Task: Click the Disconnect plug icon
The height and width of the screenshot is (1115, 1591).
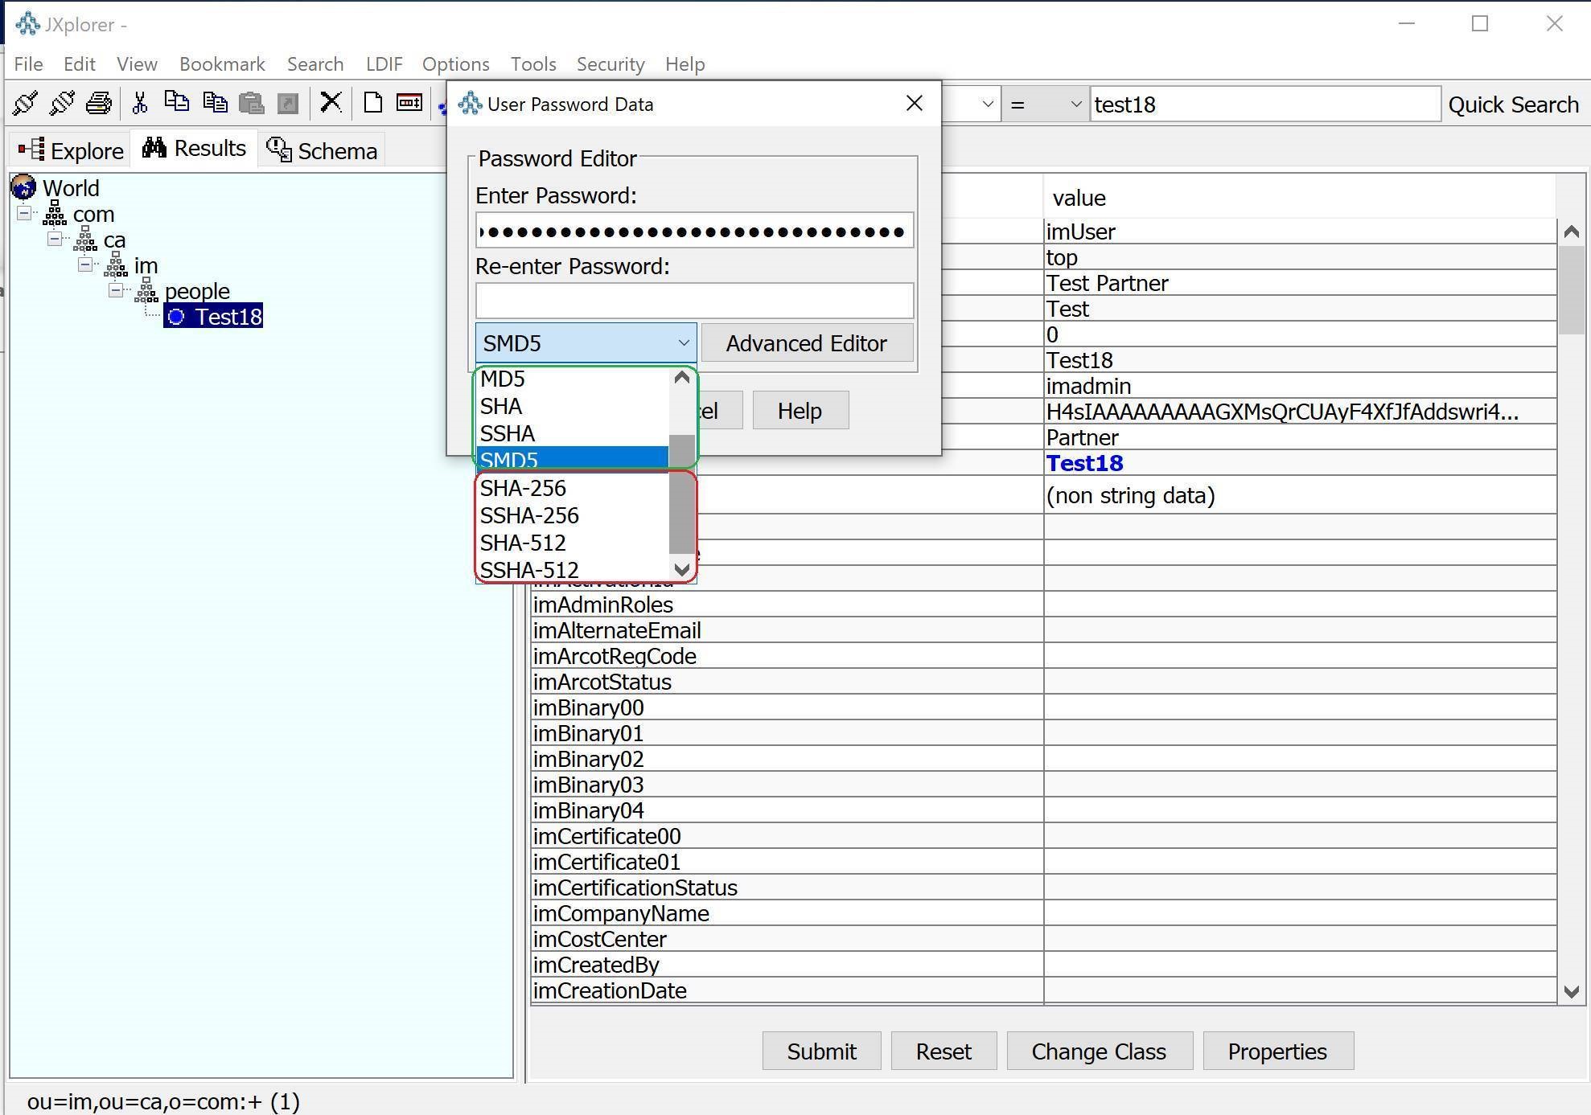Action: tap(62, 103)
